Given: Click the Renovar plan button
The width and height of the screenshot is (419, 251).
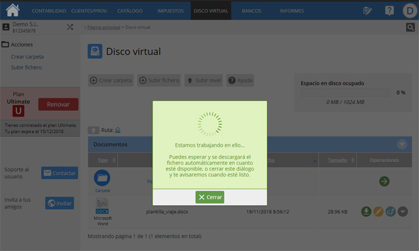Looking at the screenshot, I should point(58,104).
